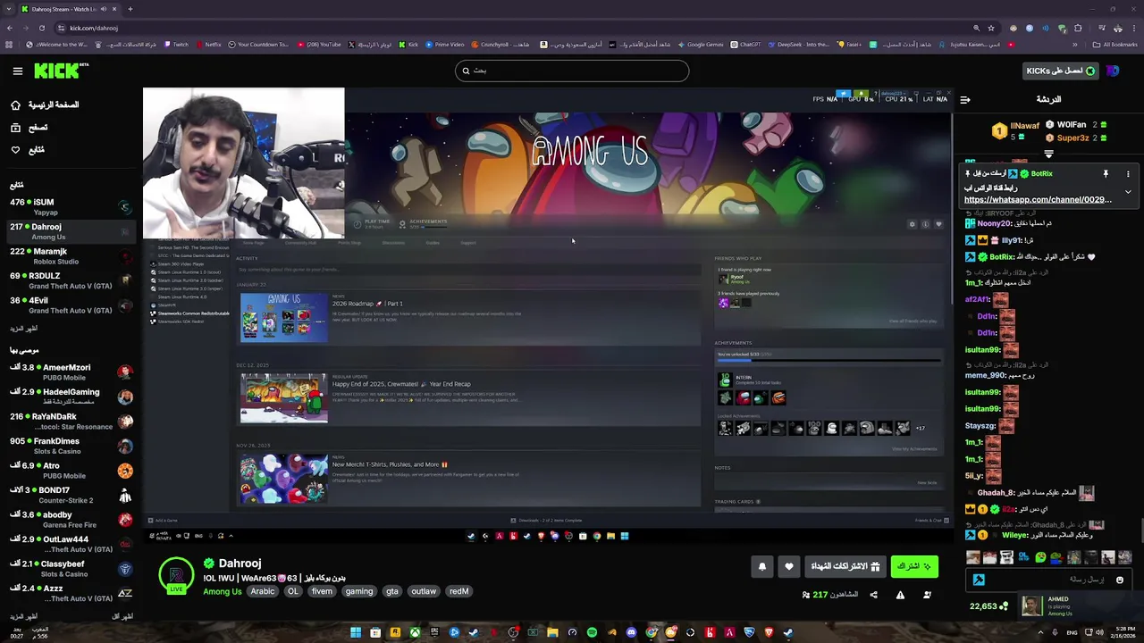Unpin the BotRix pinned message
Image resolution: width=1144 pixels, height=643 pixels.
tap(1106, 174)
